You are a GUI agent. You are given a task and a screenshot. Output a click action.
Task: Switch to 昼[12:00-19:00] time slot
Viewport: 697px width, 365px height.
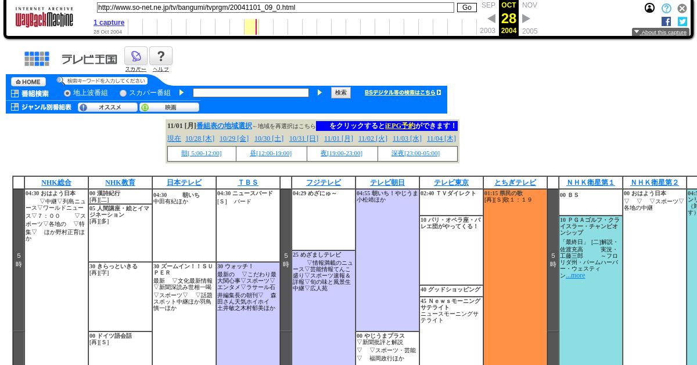coord(271,154)
